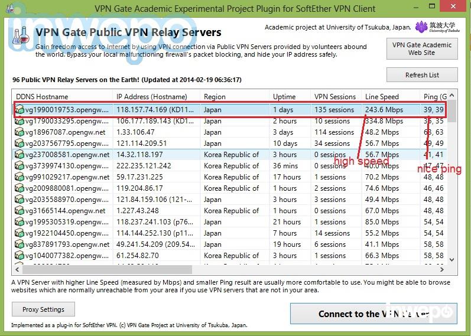471x336 pixels.
Task: Click server icon for vg3739974130.opengw row
Action: pyautogui.click(x=20, y=166)
